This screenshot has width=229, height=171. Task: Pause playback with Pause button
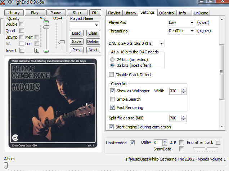(56, 13)
